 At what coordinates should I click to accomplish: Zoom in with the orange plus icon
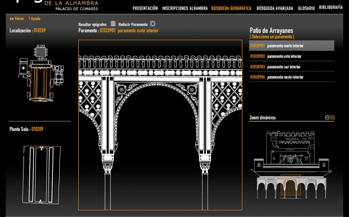332,117
